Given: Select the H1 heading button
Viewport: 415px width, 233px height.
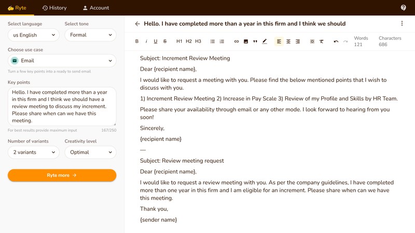Looking at the screenshot, I should 179,41.
